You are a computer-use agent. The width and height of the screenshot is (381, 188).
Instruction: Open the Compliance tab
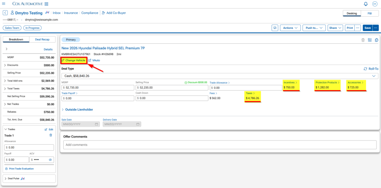point(90,13)
